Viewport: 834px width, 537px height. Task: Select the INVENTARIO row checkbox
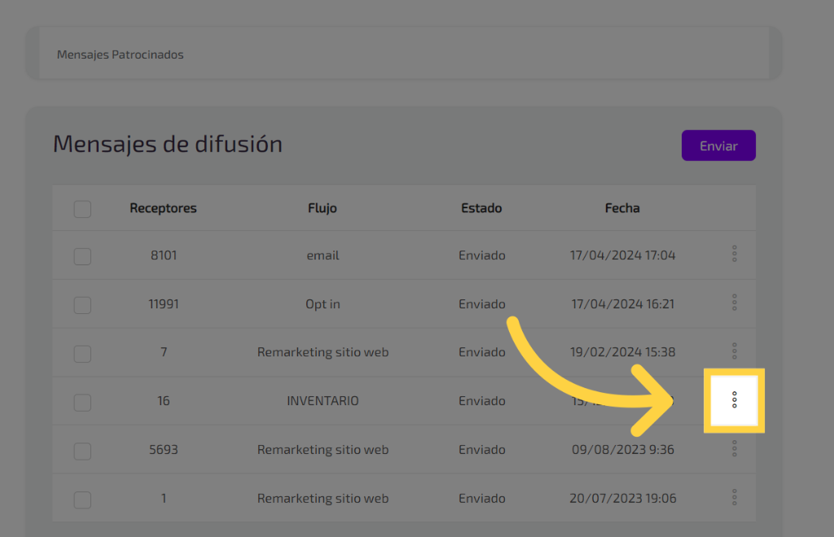click(x=82, y=402)
